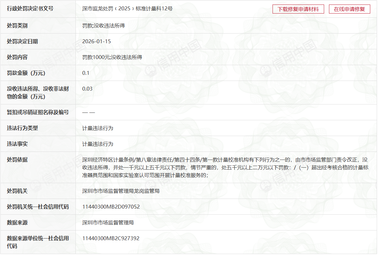This screenshot has height=255, width=378.
Task: Click the 处罚类别 value 罚款;没收违法所得
Action: tap(104, 25)
